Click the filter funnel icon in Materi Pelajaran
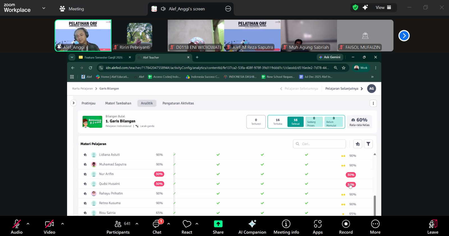The width and height of the screenshot is (449, 236). pyautogui.click(x=368, y=144)
